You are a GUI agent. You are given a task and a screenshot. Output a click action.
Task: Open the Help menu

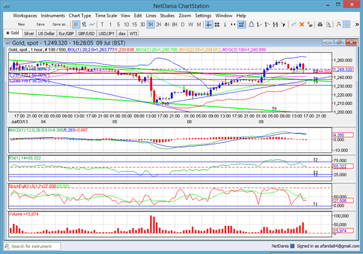pyautogui.click(x=241, y=16)
